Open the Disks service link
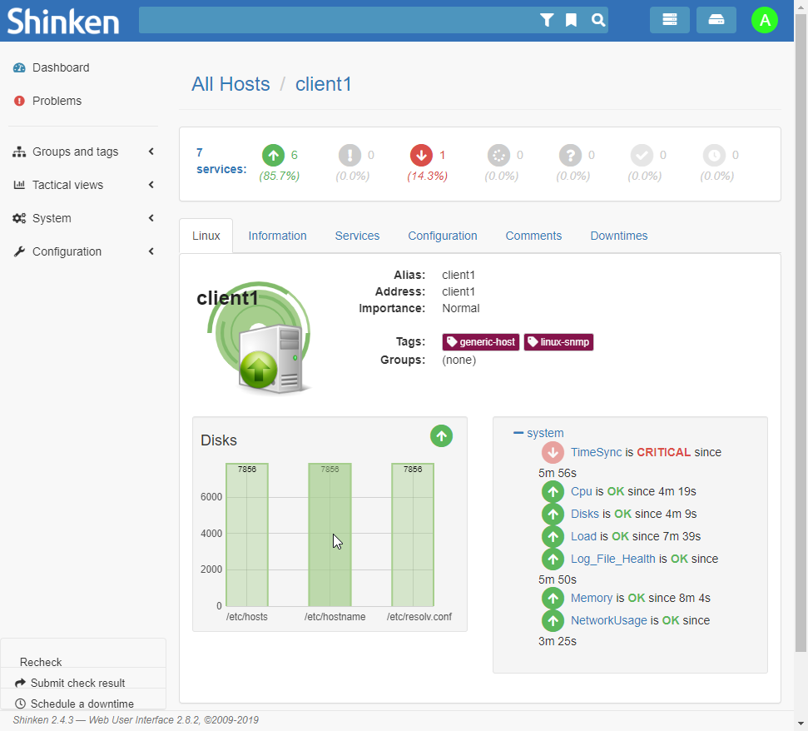This screenshot has width=808, height=731. pyautogui.click(x=585, y=514)
